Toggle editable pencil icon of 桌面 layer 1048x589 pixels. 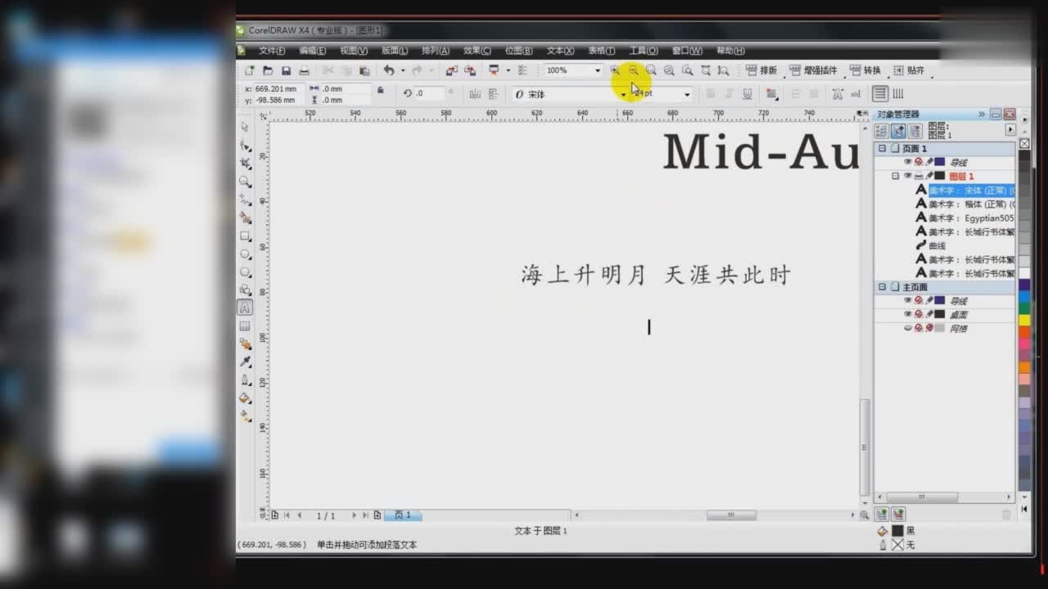click(x=929, y=314)
